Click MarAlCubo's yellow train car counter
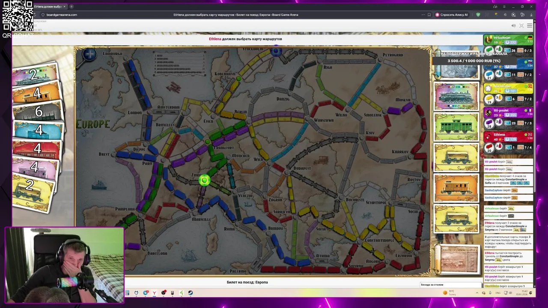This screenshot has width=548, height=308. click(x=489, y=99)
